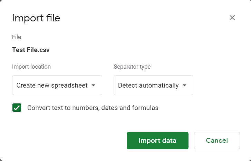The image size is (251, 161).
Task: Toggle the convert text checkbox
Action: pyautogui.click(x=17, y=108)
